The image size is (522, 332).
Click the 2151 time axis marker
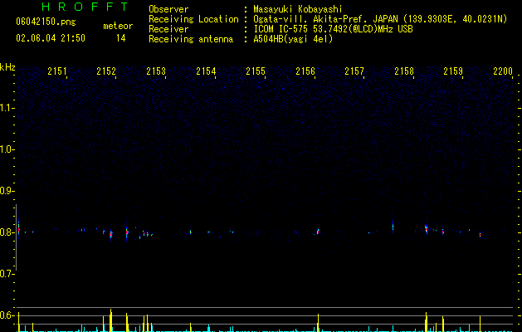pos(57,71)
